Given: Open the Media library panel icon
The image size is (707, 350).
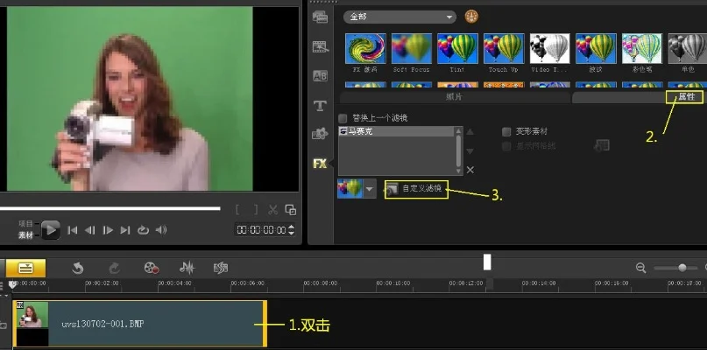Looking at the screenshot, I should pos(320,17).
